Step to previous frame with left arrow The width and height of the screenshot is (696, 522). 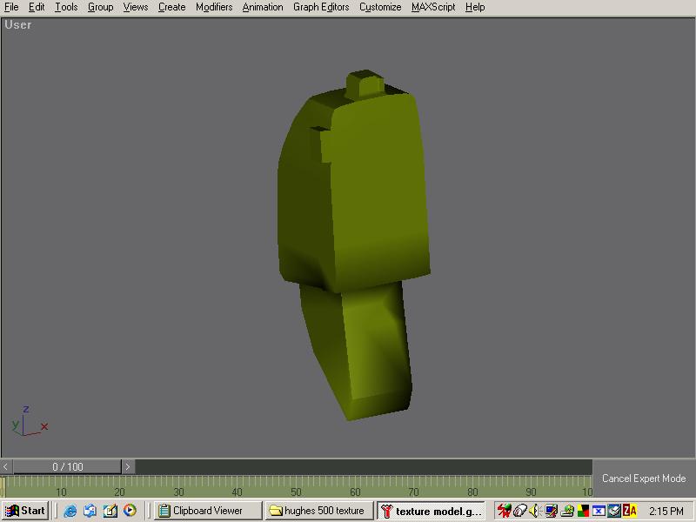click(x=6, y=467)
